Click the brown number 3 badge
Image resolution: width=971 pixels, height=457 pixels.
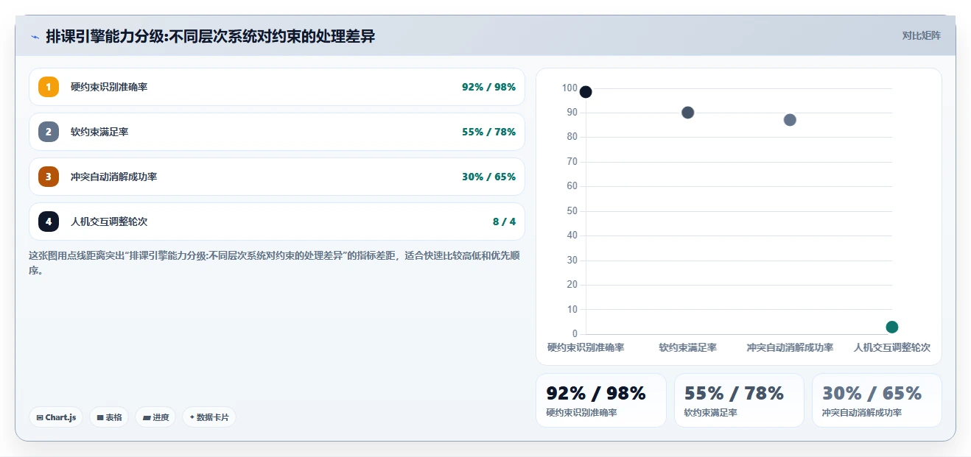49,177
